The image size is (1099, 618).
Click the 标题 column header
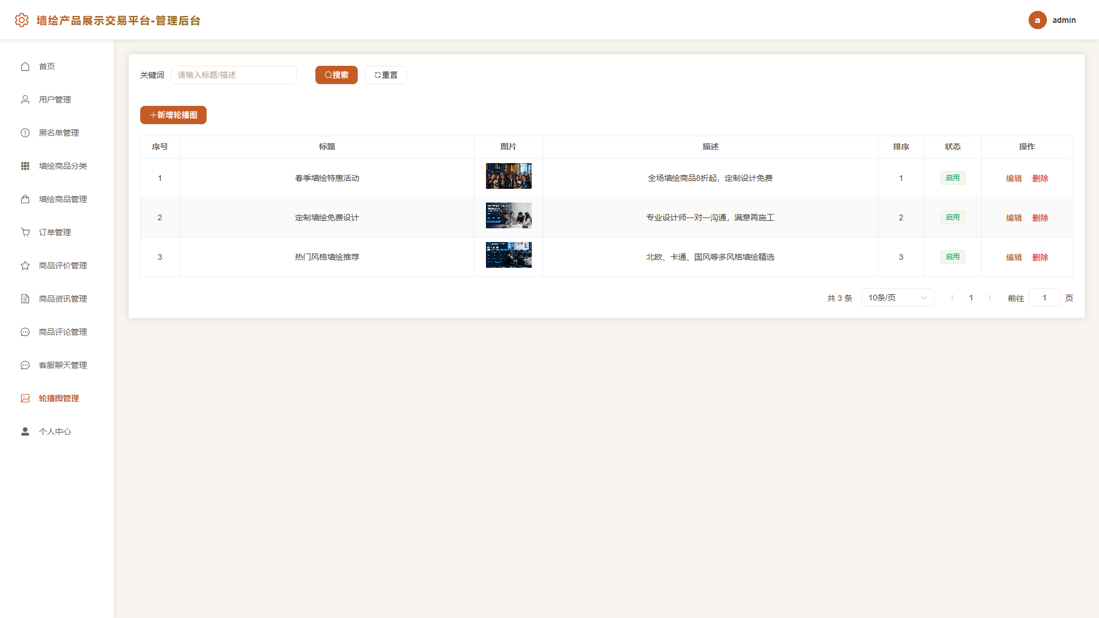(x=327, y=147)
